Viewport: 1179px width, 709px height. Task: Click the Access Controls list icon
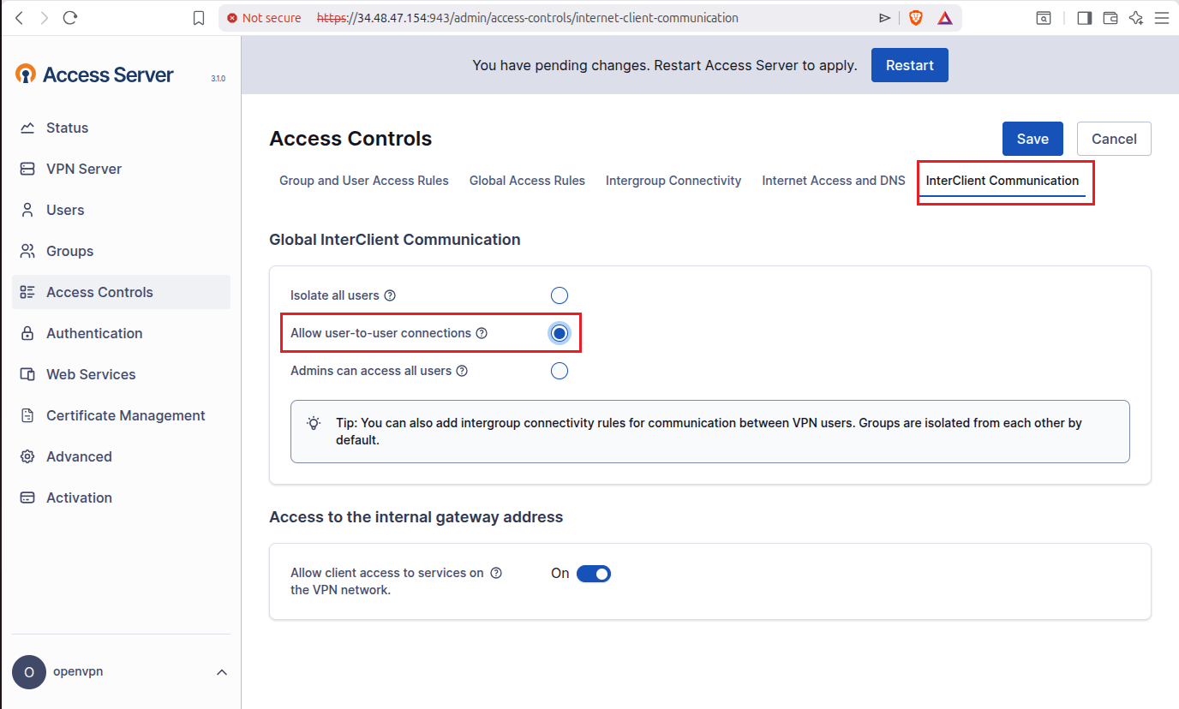tap(27, 292)
